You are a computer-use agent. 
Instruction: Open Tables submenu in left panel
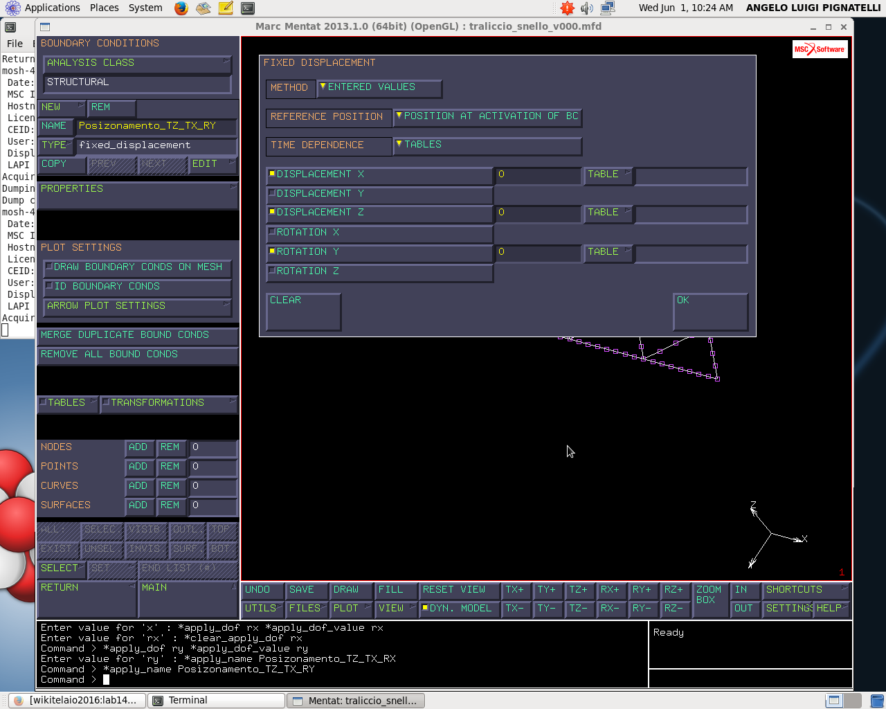point(68,404)
